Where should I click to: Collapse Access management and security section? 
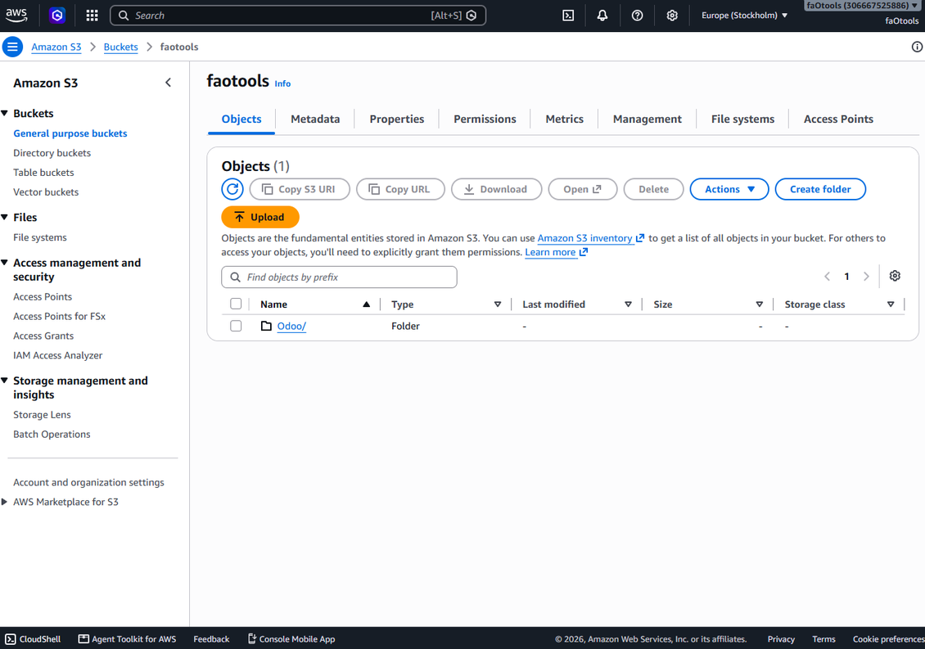point(5,263)
